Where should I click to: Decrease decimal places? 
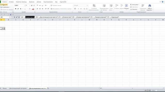tap(87, 9)
